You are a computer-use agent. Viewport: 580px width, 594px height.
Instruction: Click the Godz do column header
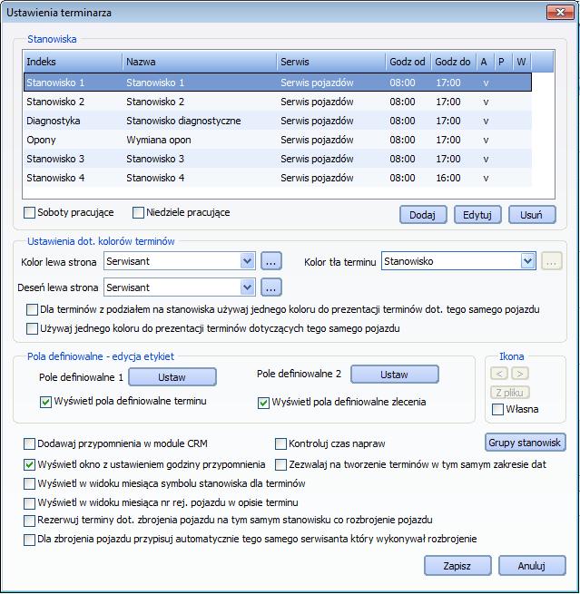[x=454, y=62]
